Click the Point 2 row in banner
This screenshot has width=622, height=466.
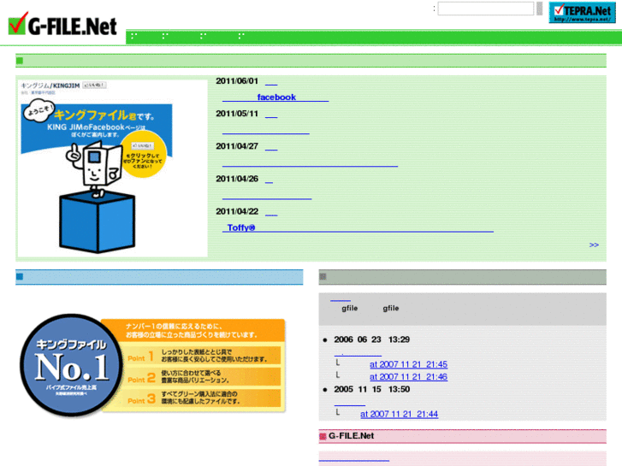click(203, 377)
